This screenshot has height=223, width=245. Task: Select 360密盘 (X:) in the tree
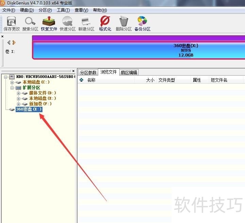29,109
